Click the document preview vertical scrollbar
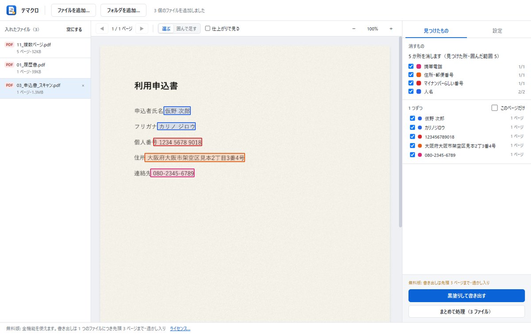This screenshot has width=531, height=334. (x=400, y=133)
